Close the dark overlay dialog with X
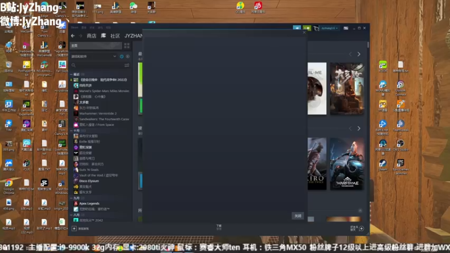 tap(304, 33)
